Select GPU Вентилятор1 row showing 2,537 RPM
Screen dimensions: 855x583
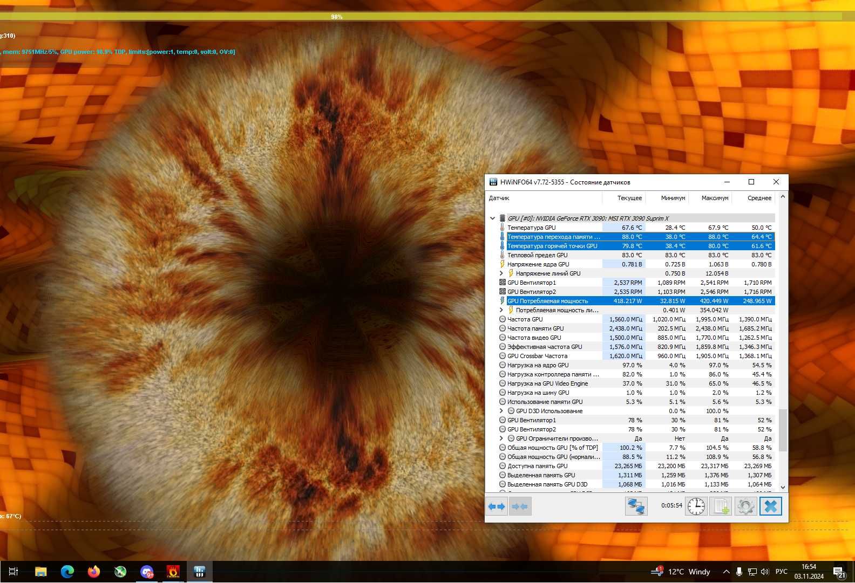(636, 283)
